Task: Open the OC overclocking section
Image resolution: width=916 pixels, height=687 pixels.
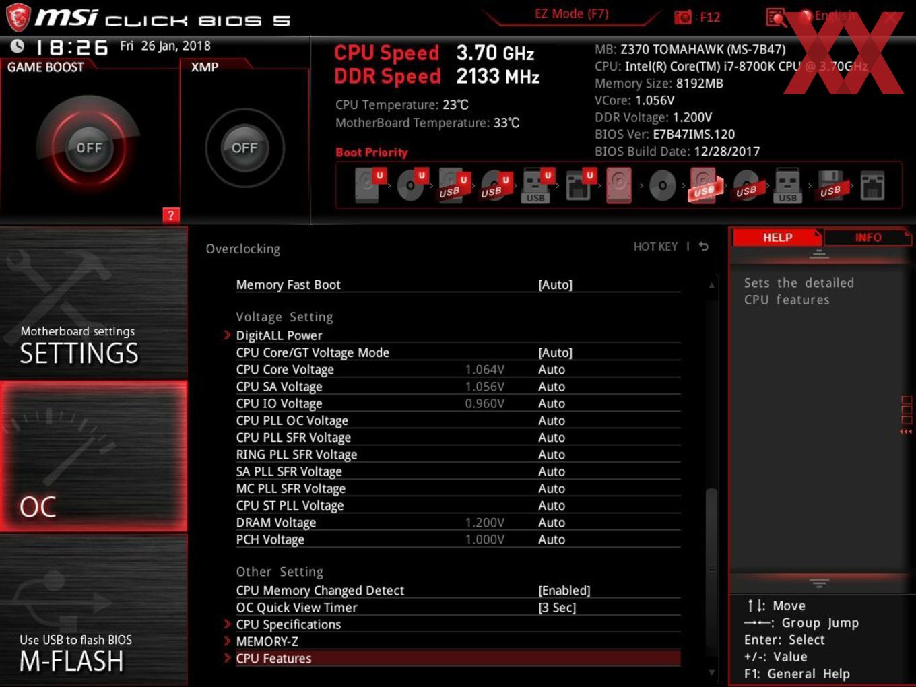Action: pyautogui.click(x=94, y=456)
